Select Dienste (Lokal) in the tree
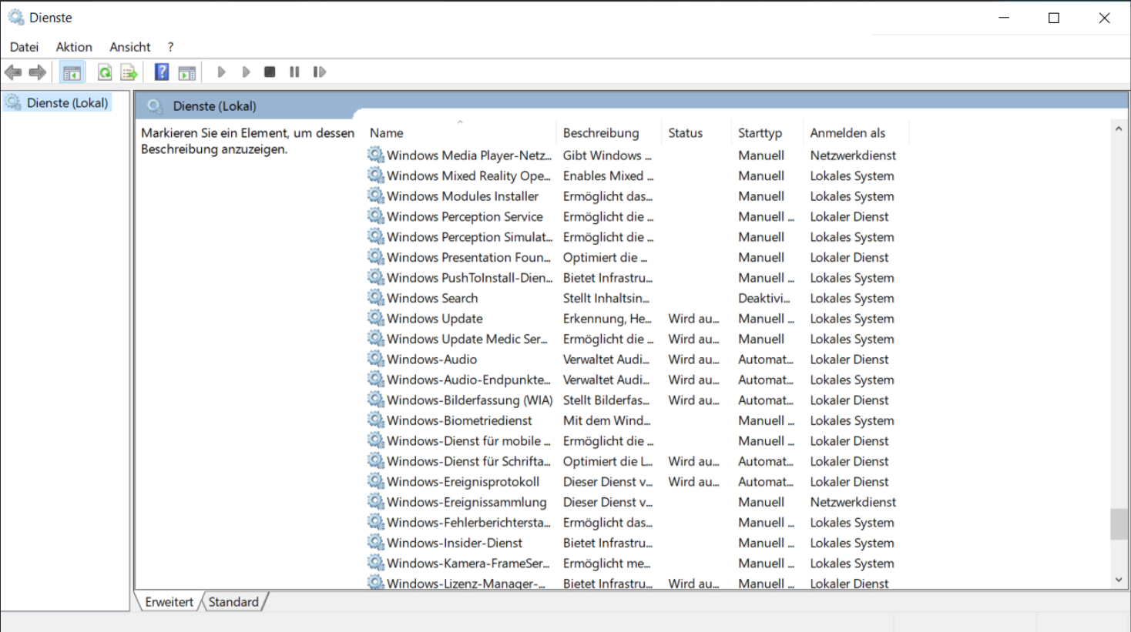The width and height of the screenshot is (1131, 632). tap(67, 103)
